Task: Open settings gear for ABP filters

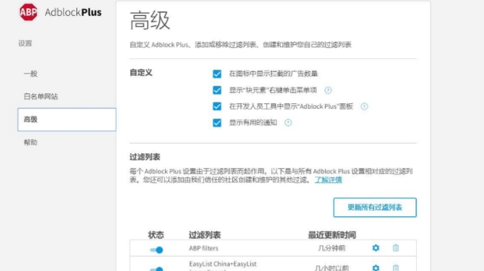Action: [376, 248]
